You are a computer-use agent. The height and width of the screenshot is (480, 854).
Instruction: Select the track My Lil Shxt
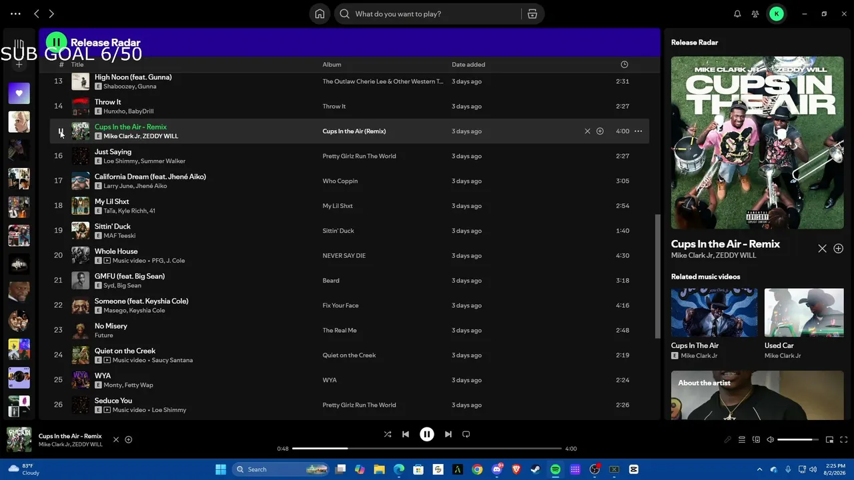point(111,201)
